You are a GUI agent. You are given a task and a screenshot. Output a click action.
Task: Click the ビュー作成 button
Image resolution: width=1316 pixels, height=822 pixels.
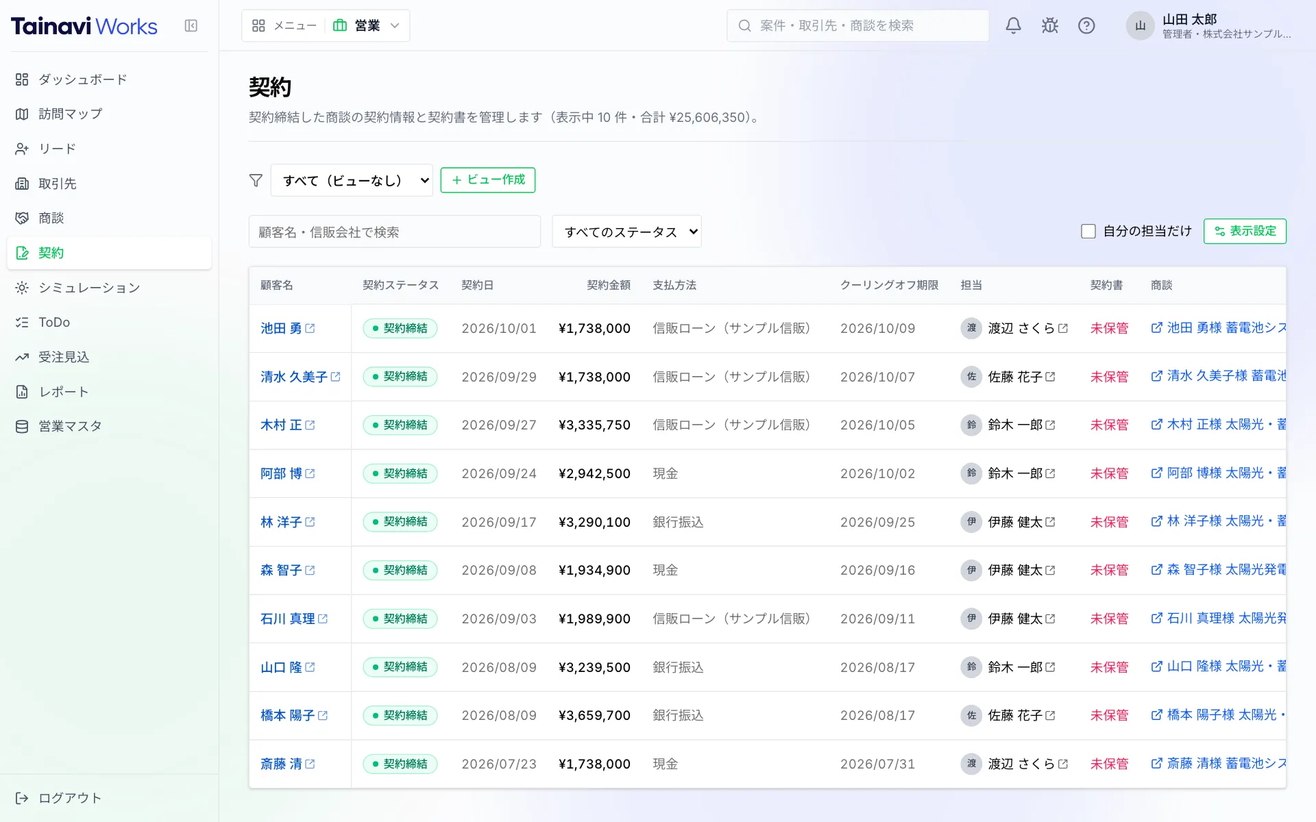[487, 180]
